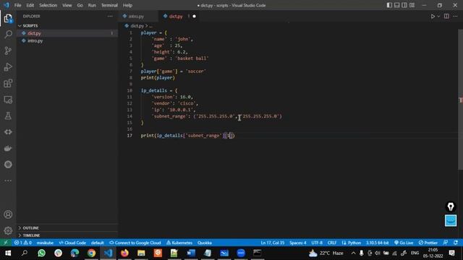The image size is (463, 260).
Task: Click the editor vertical scrollbar
Action: pos(460,100)
